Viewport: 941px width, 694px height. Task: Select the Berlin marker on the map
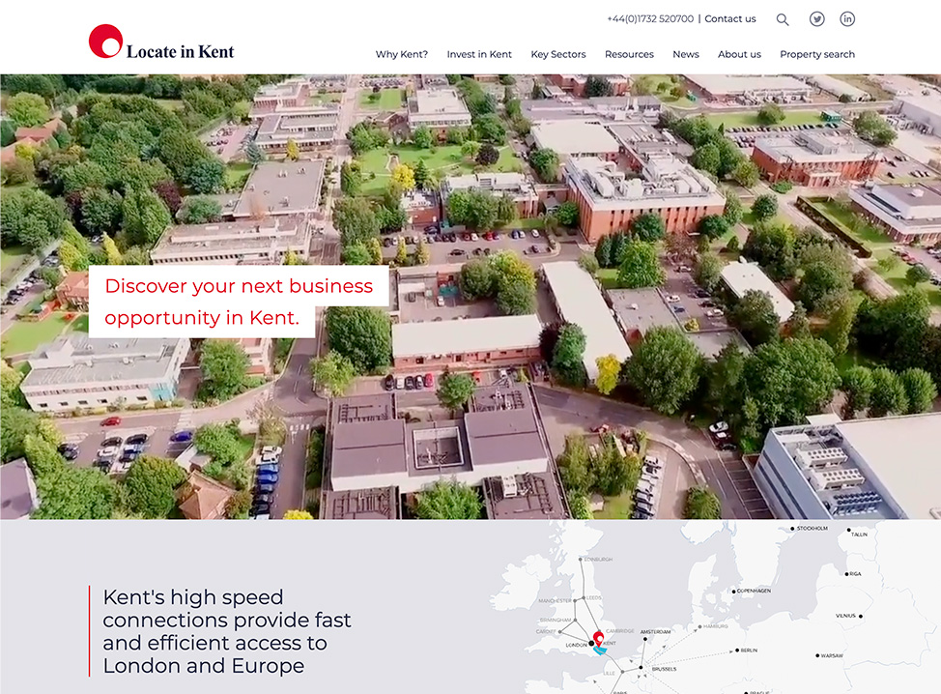pyautogui.click(x=737, y=651)
